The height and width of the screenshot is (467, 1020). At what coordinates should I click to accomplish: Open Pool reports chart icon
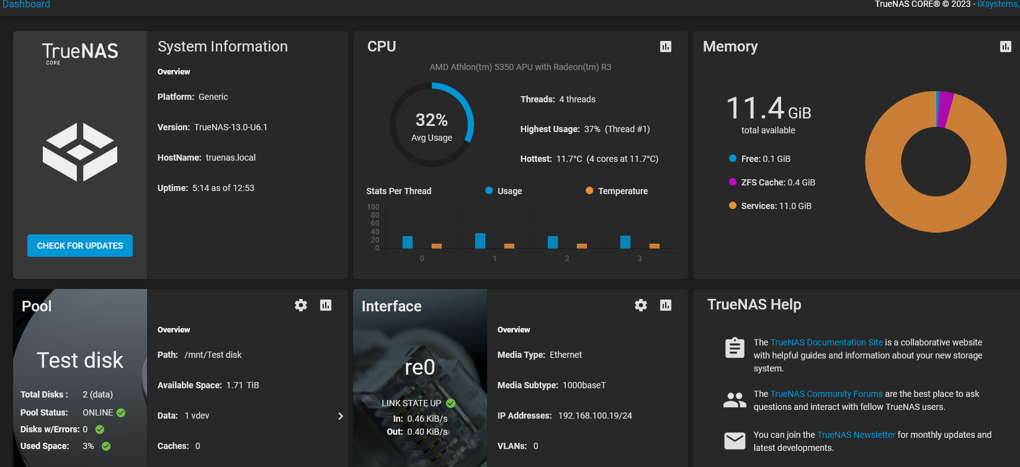click(x=326, y=305)
